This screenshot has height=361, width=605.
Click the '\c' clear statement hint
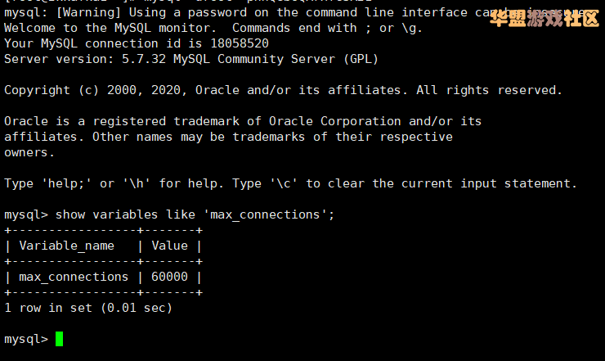[284, 183]
